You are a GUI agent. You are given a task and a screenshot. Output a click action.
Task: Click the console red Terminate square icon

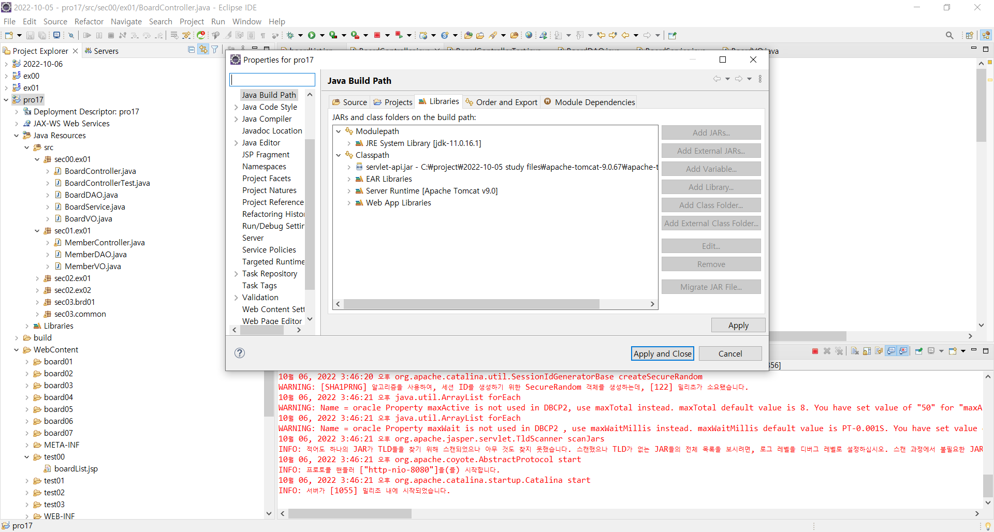[815, 351]
